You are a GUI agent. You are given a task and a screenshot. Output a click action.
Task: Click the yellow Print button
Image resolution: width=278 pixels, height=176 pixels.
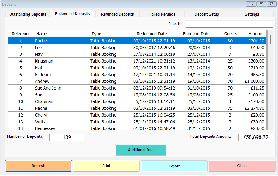pyautogui.click(x=106, y=166)
